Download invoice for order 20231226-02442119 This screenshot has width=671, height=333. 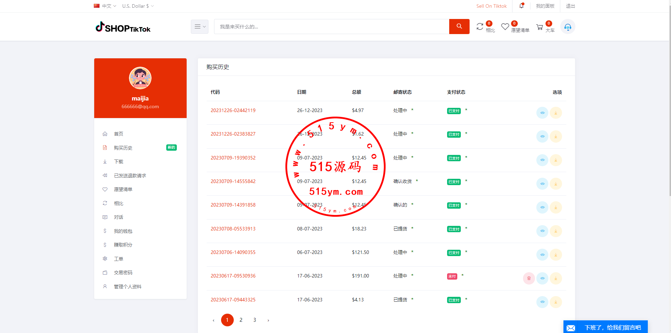[x=555, y=113]
